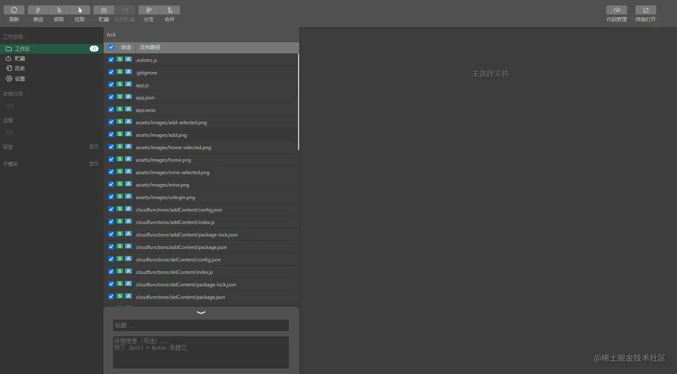
Task: Click A badge of cloudfunctions/delContent/index.js
Action: pos(128,271)
